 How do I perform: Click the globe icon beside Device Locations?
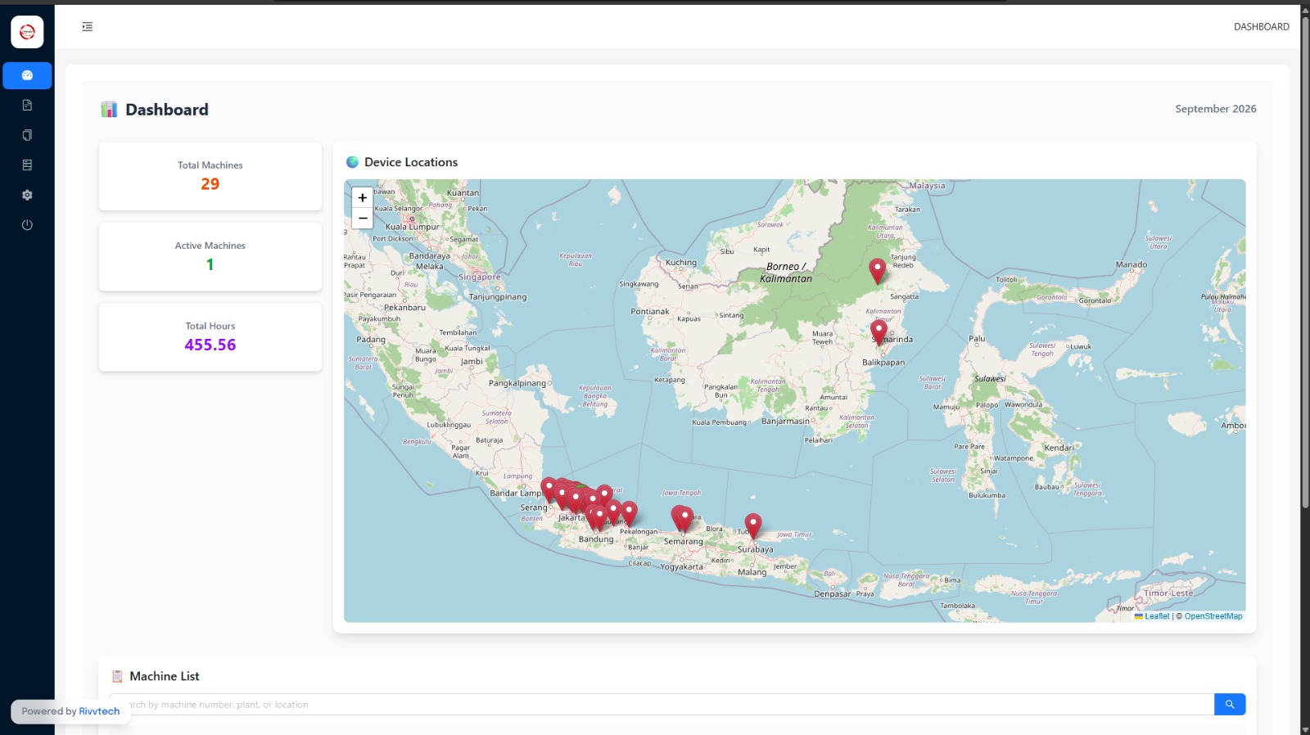click(x=353, y=162)
